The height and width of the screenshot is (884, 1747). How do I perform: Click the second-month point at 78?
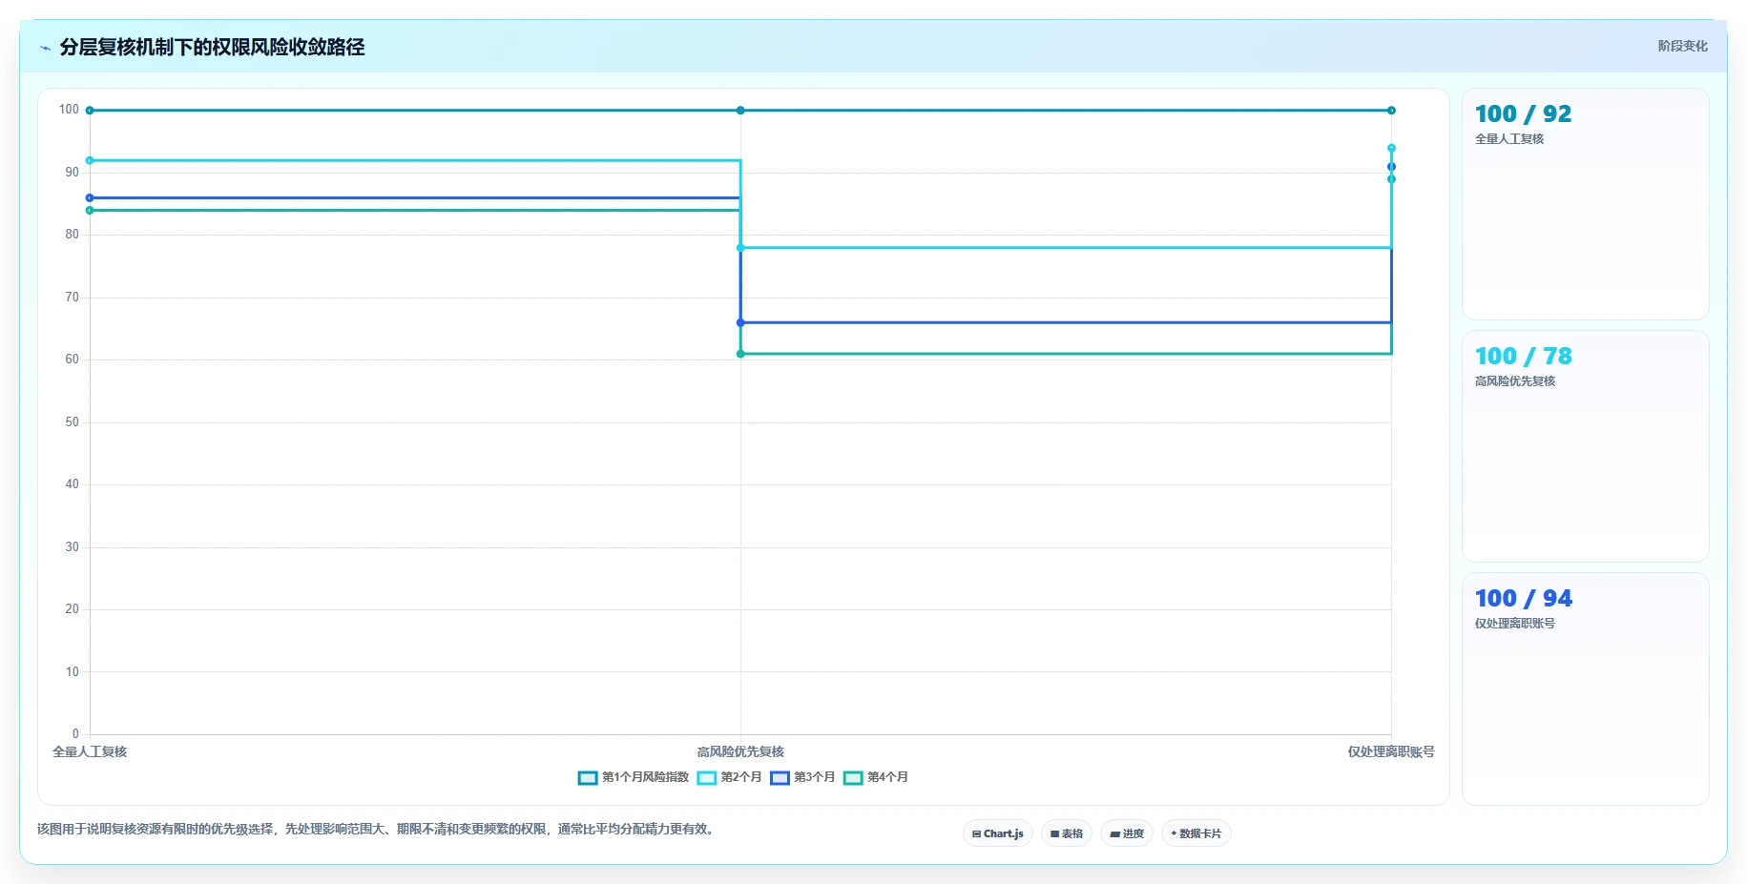click(x=740, y=248)
